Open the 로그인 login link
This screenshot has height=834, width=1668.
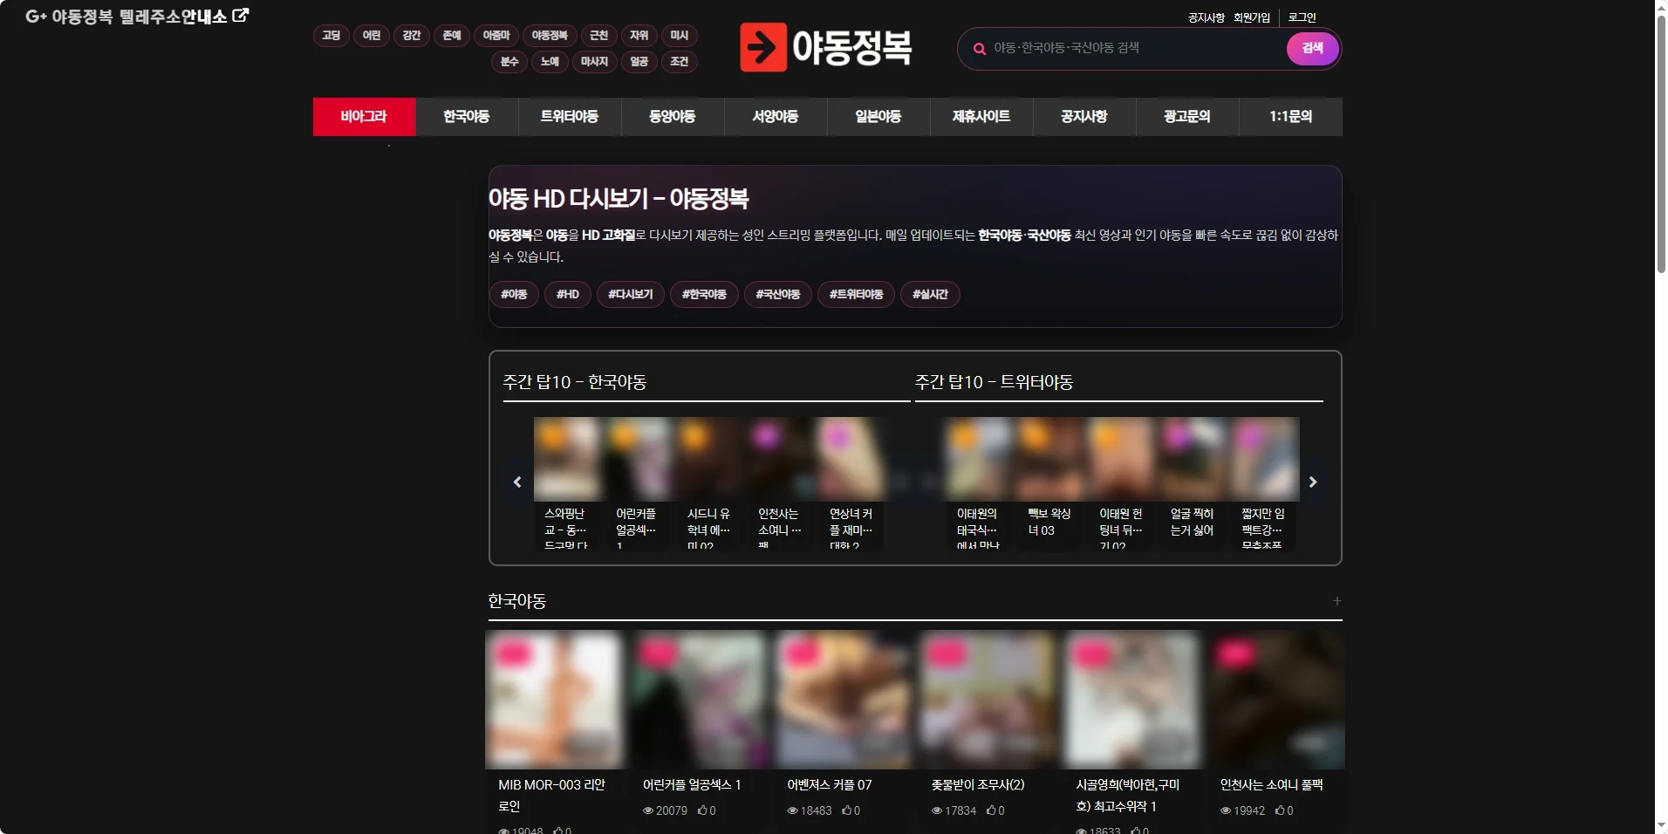click(1302, 17)
